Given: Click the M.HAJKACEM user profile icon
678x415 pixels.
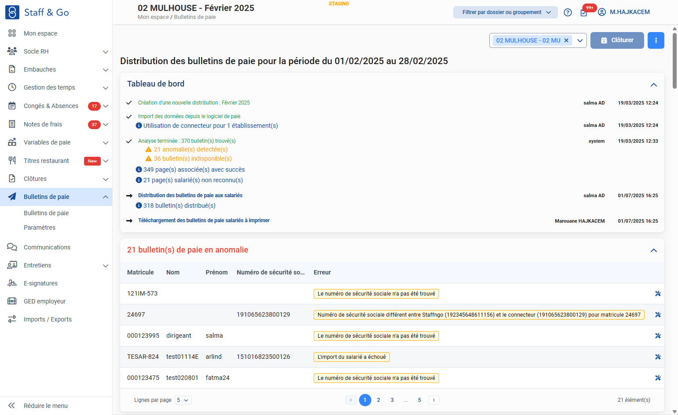Looking at the screenshot, I should 602,12.
